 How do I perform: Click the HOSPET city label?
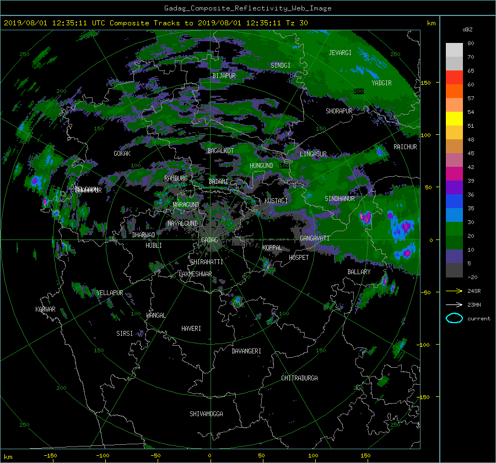pos(299,258)
